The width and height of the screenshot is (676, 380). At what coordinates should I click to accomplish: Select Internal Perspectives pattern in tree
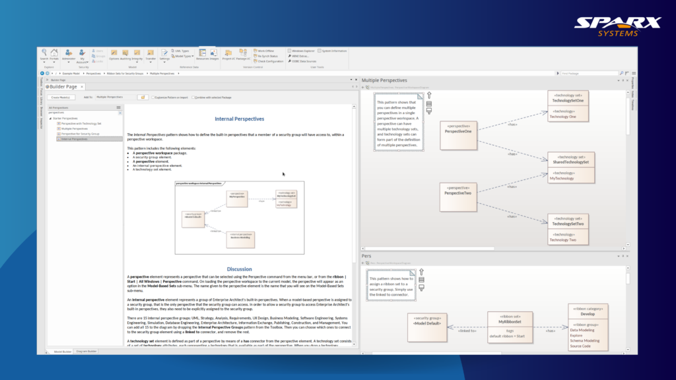pos(89,139)
